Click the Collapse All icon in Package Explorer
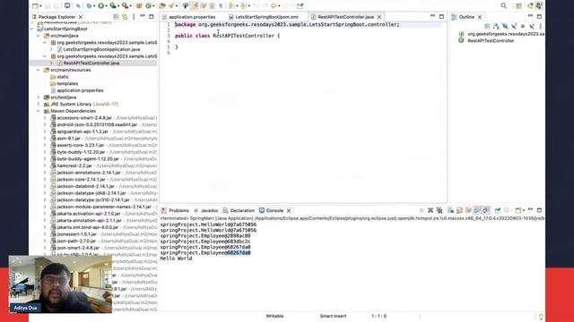 [x=116, y=17]
